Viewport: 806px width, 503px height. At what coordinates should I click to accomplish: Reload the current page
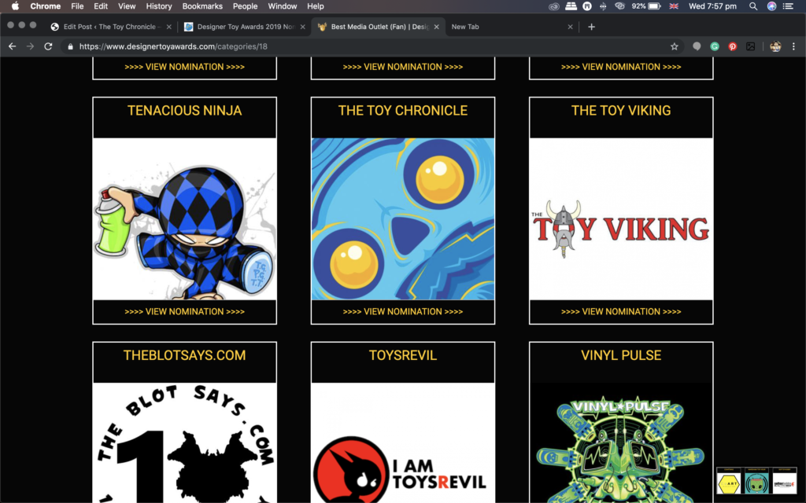(x=48, y=46)
